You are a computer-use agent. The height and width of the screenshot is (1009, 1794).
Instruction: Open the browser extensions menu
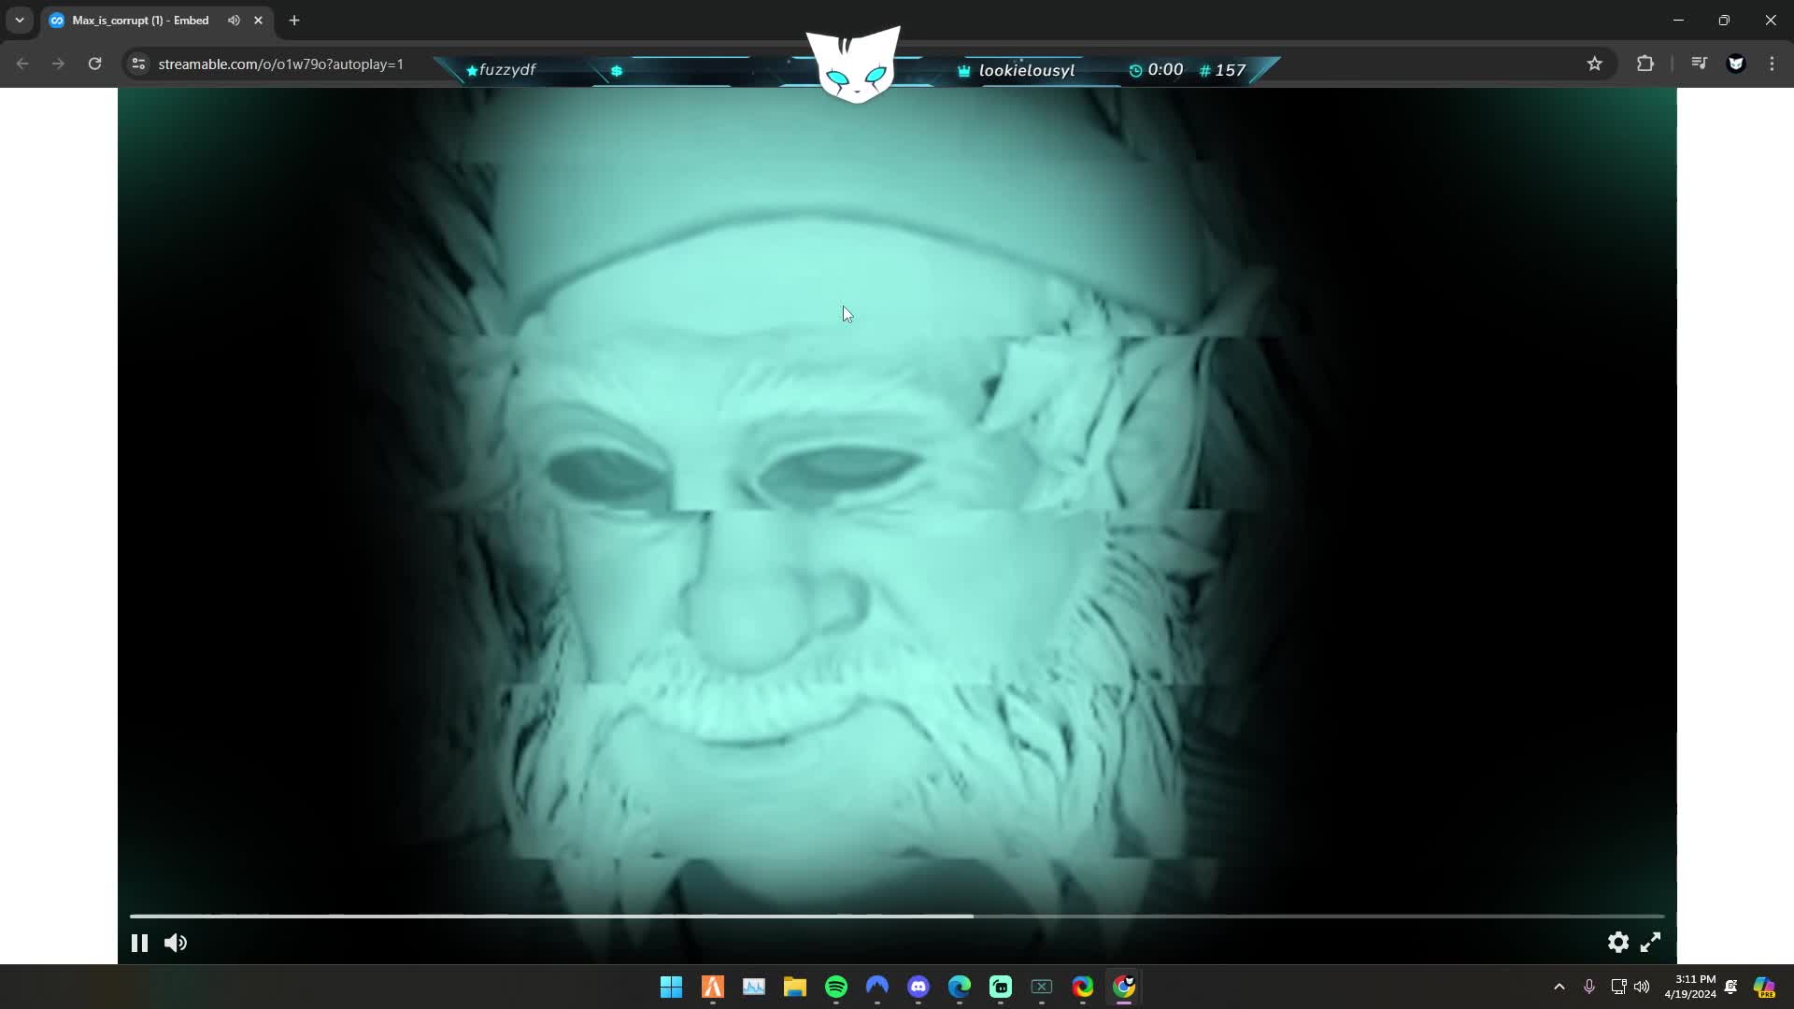[1645, 64]
